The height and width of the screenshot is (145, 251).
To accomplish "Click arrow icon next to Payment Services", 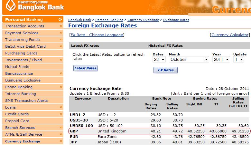I will (x=61, y=33).
